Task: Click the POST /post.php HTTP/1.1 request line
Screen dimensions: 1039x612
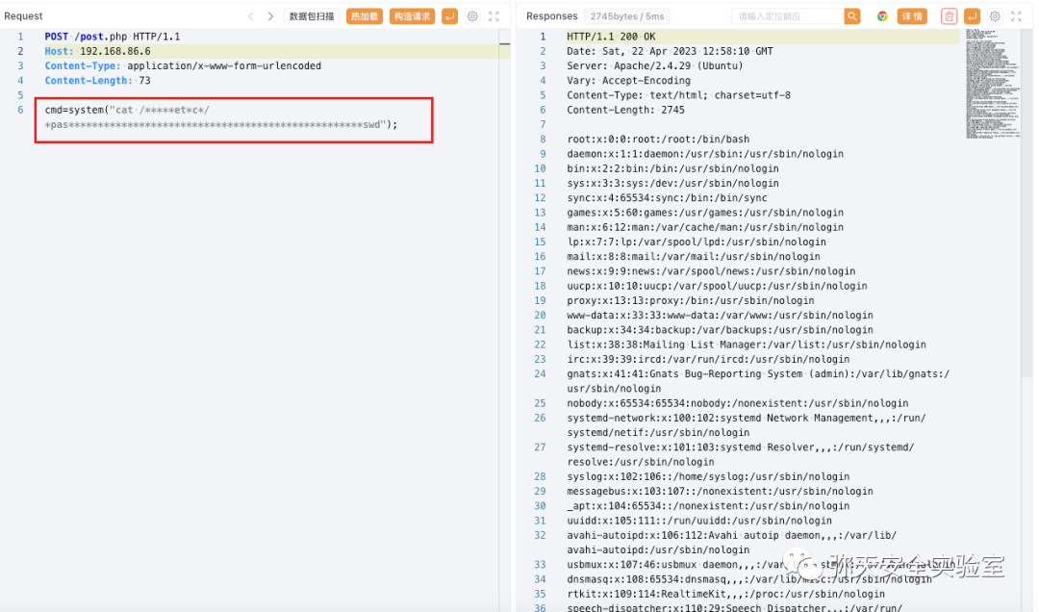Action: pyautogui.click(x=113, y=37)
